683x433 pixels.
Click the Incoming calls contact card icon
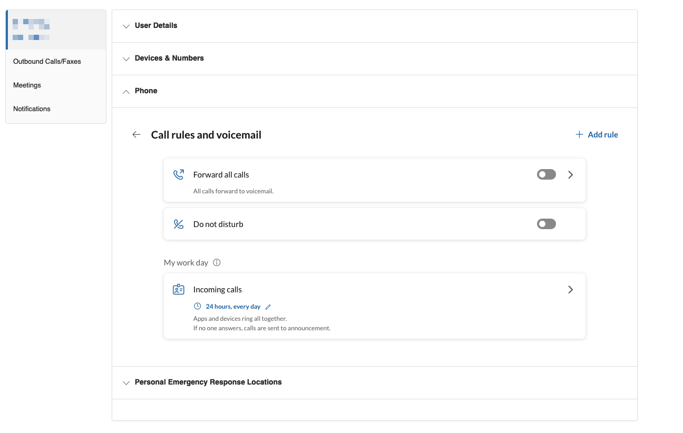(x=179, y=290)
